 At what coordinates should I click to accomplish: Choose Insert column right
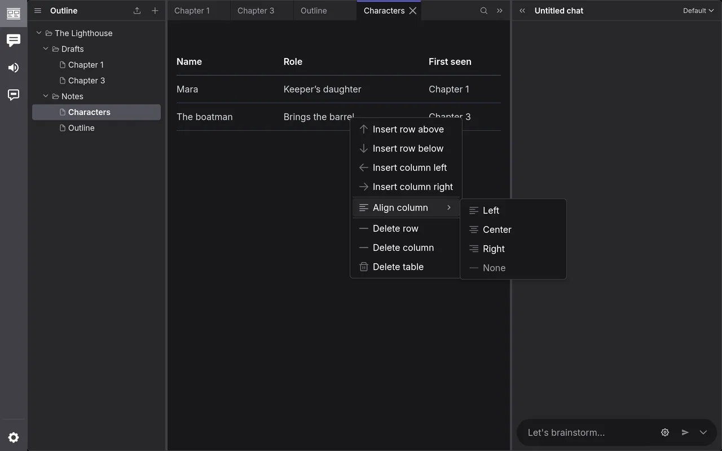point(406,187)
